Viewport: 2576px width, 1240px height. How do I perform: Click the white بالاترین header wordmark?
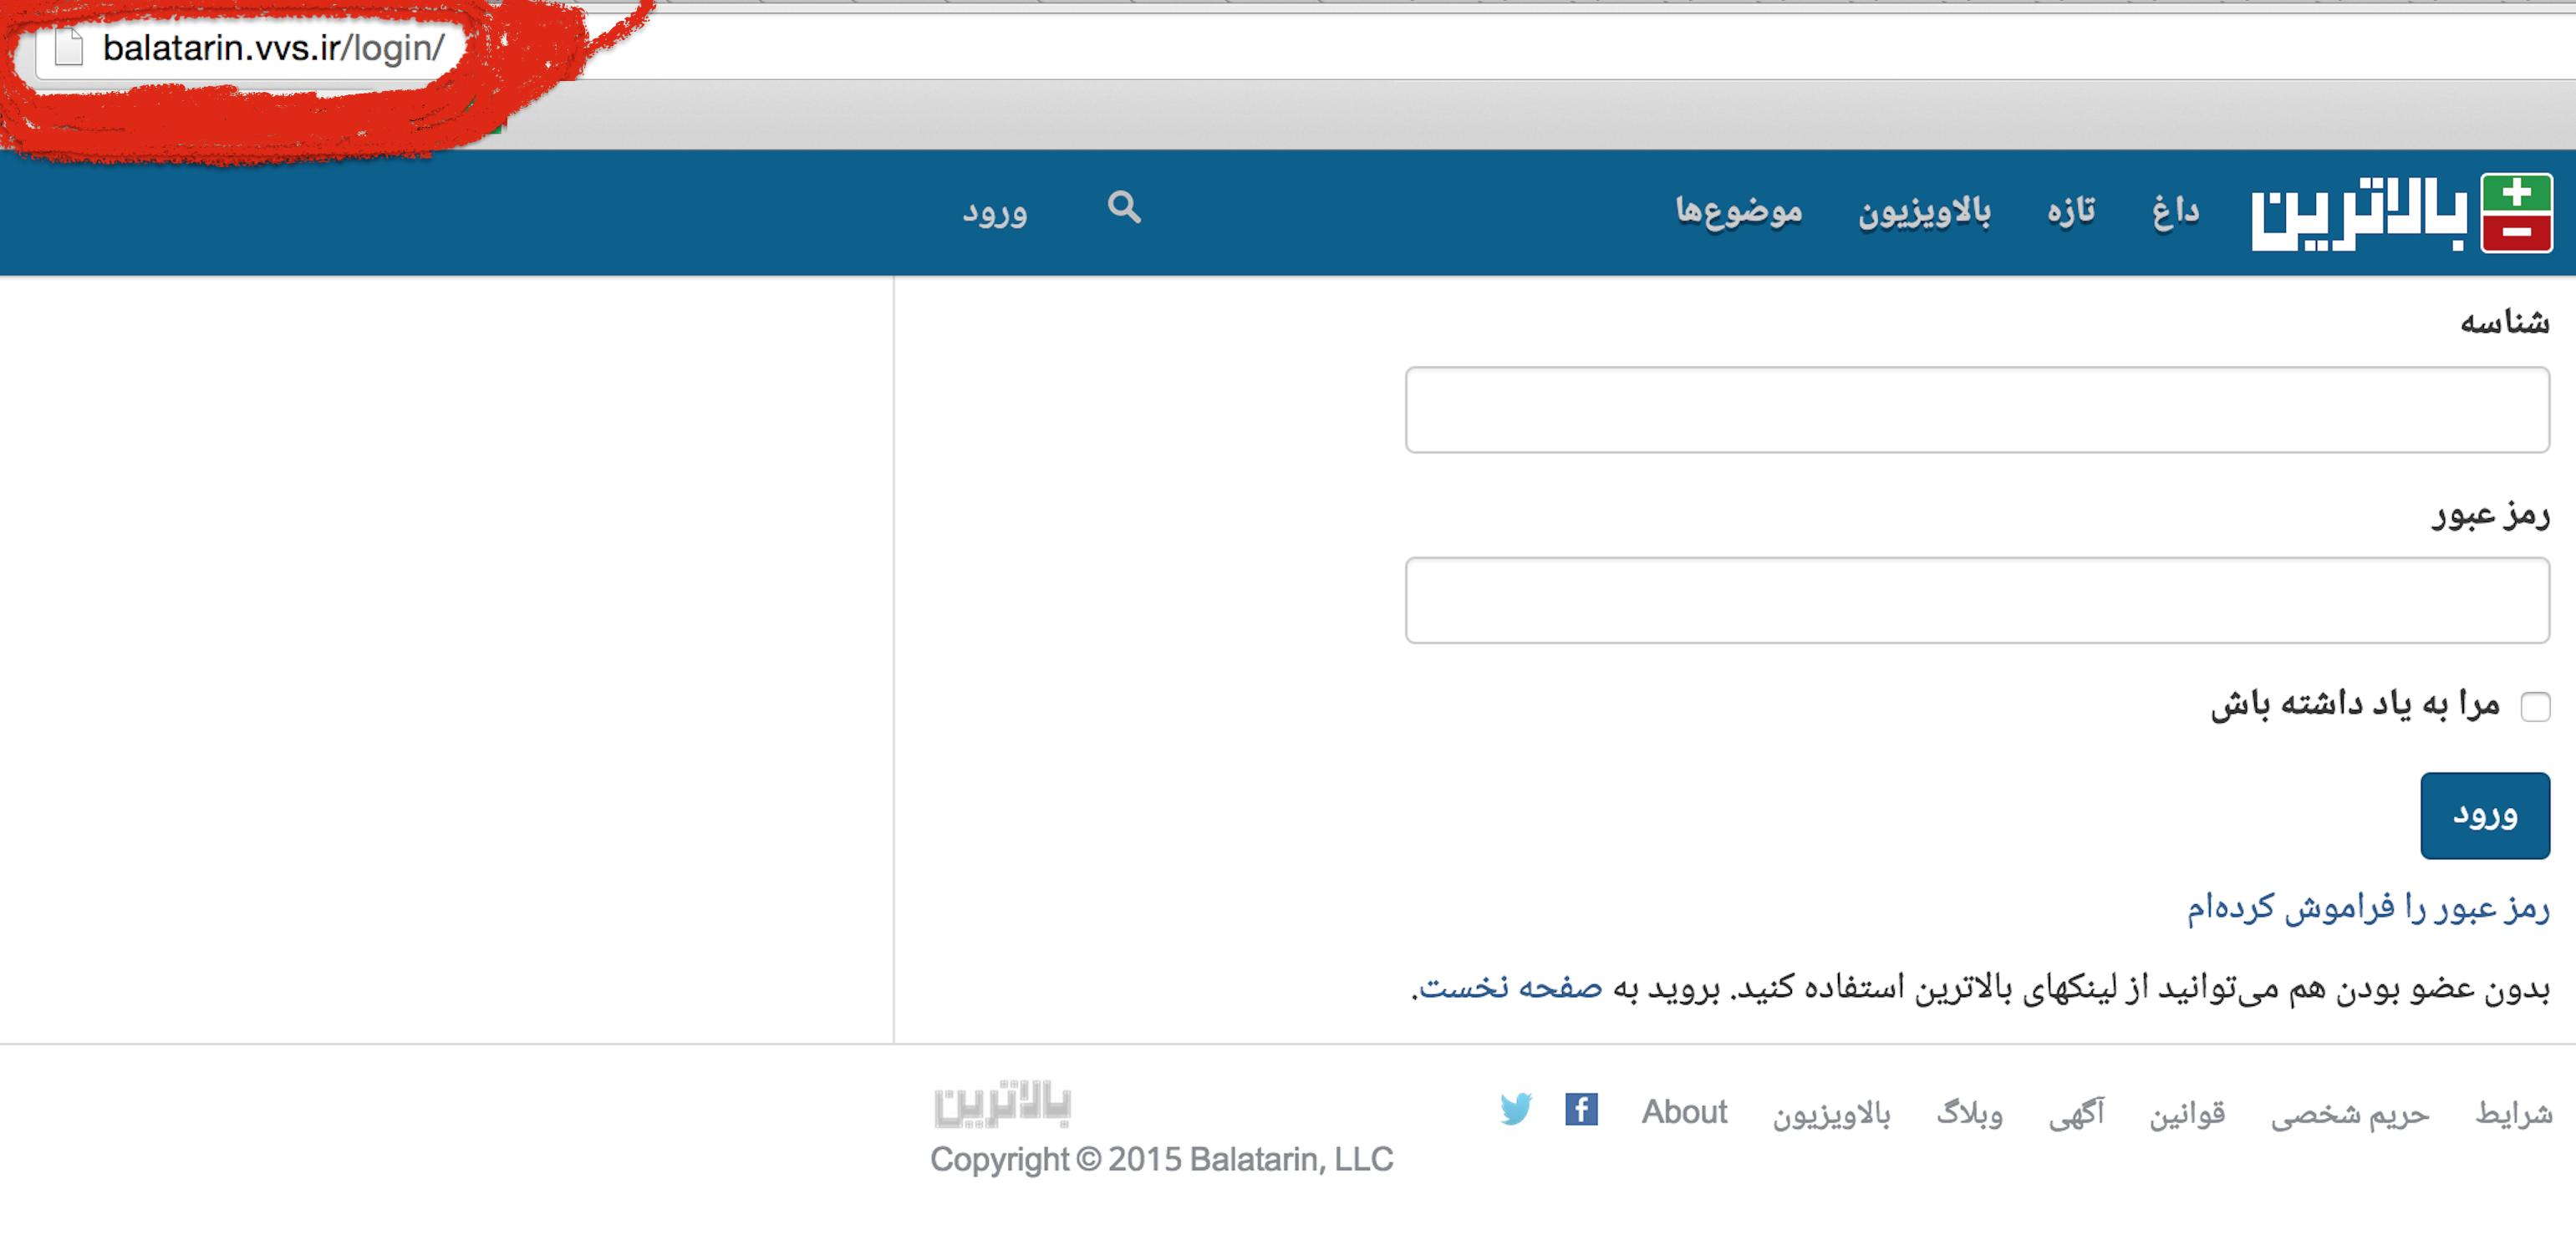[x=2359, y=214]
